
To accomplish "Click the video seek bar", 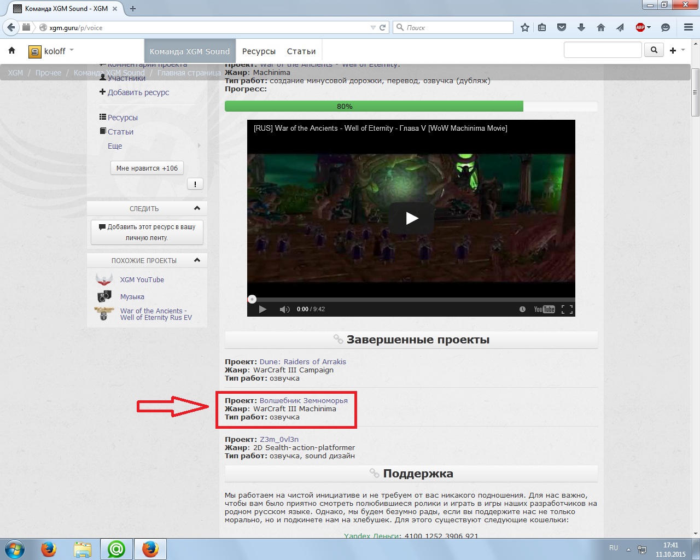I will coord(411,299).
